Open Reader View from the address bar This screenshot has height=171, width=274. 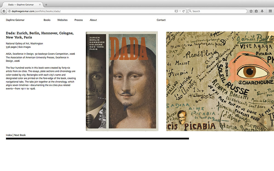[176, 11]
